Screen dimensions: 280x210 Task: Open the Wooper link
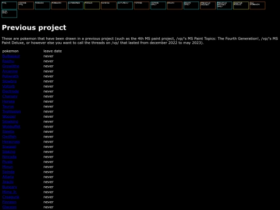9,117
